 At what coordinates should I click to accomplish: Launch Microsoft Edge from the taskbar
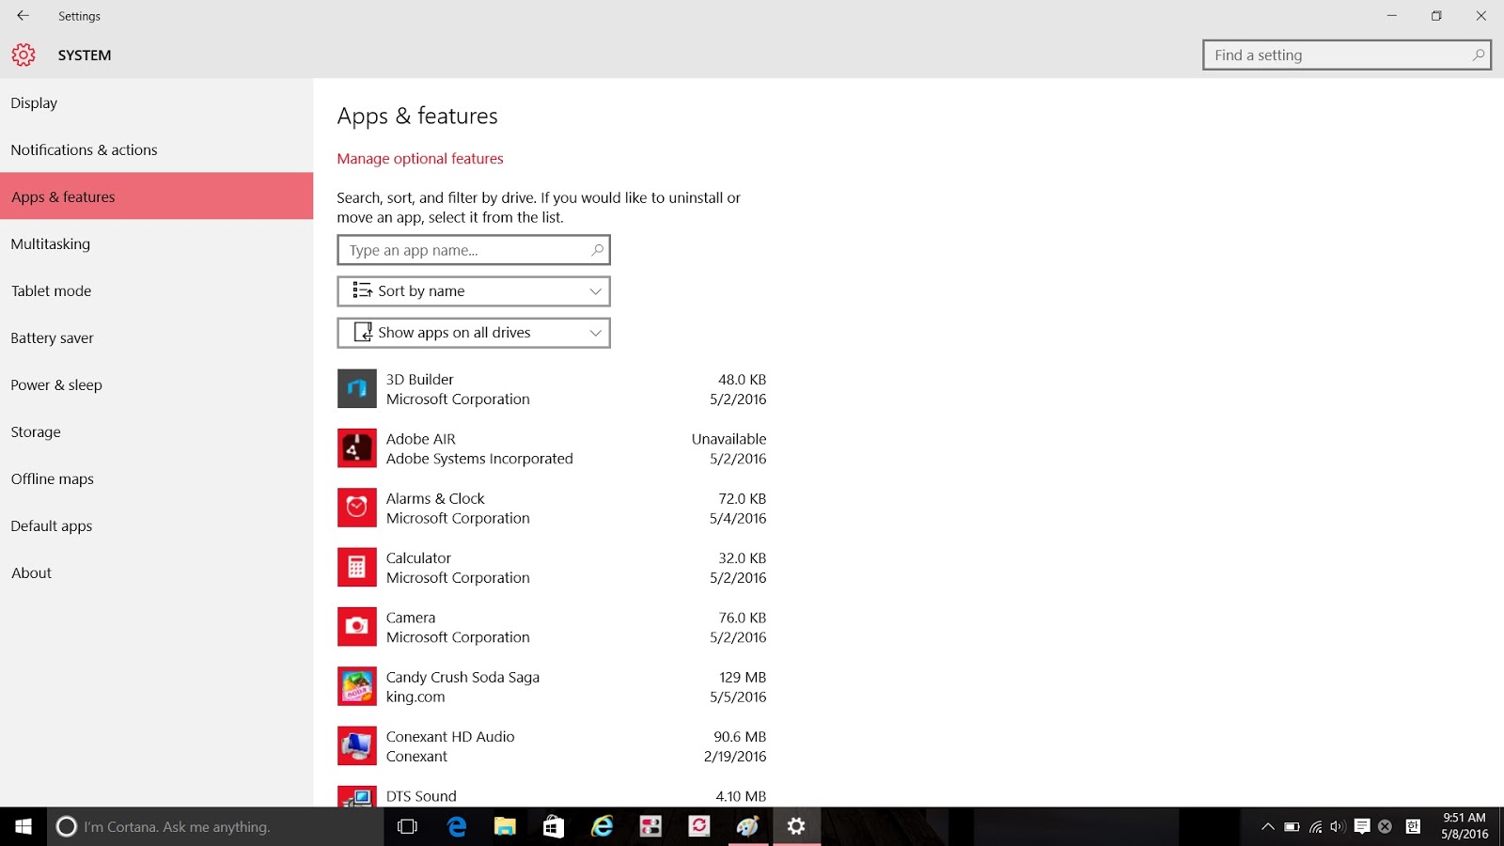[457, 826]
